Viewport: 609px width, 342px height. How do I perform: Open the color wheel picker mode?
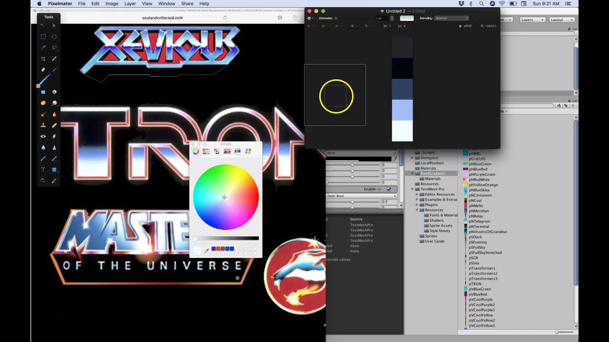(x=196, y=151)
